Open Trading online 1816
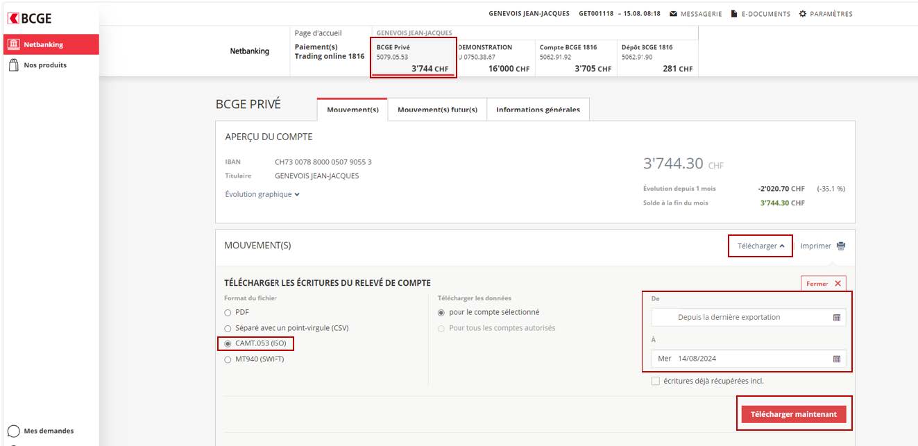The width and height of the screenshot is (918, 446). pyautogui.click(x=330, y=57)
